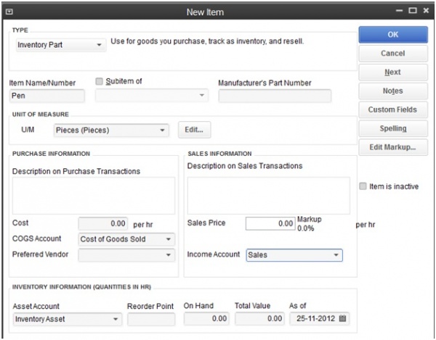Open the Inventory Part type dropdown

click(100, 45)
